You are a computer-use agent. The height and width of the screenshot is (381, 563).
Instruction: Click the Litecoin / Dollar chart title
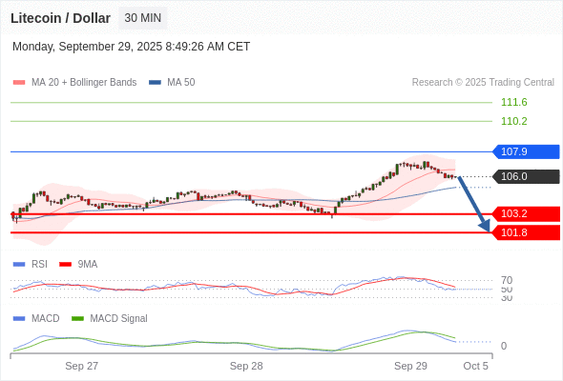pos(60,18)
